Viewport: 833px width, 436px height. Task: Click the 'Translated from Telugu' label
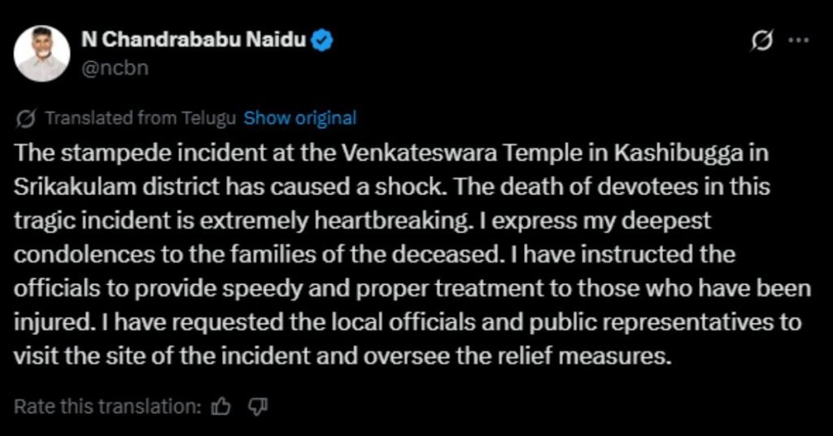(140, 118)
